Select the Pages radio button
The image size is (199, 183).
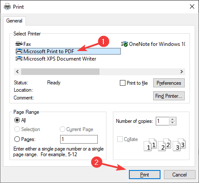(x=17, y=139)
